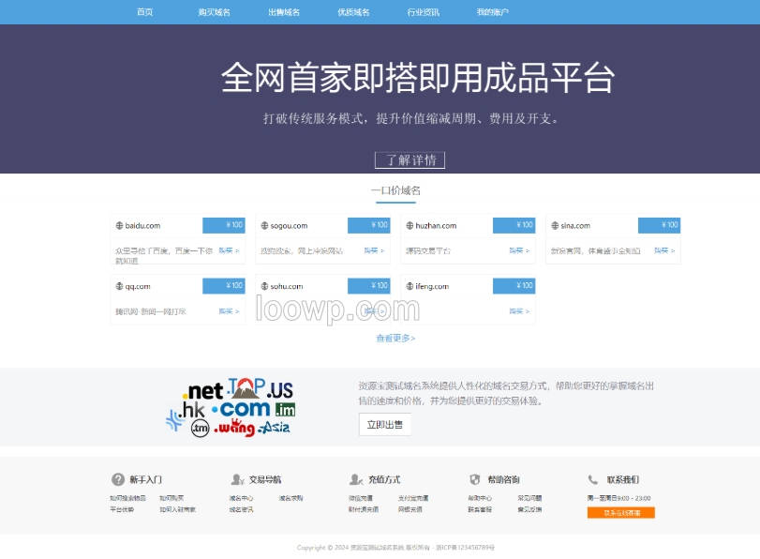Click the ¥100 price tag on ifeng.com
760x559 pixels.
pos(514,286)
